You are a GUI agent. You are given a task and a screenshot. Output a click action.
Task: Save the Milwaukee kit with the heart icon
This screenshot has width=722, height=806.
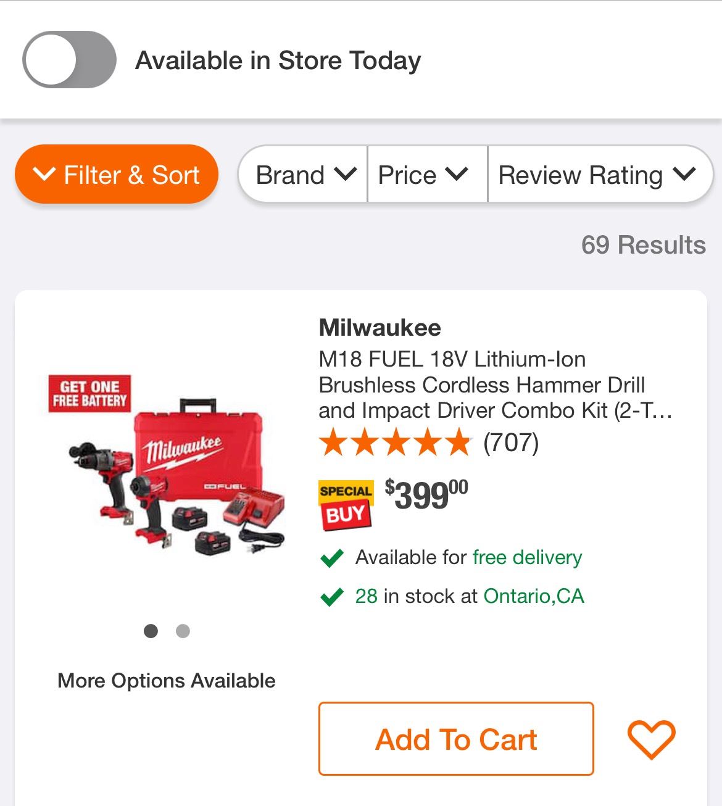(x=651, y=739)
